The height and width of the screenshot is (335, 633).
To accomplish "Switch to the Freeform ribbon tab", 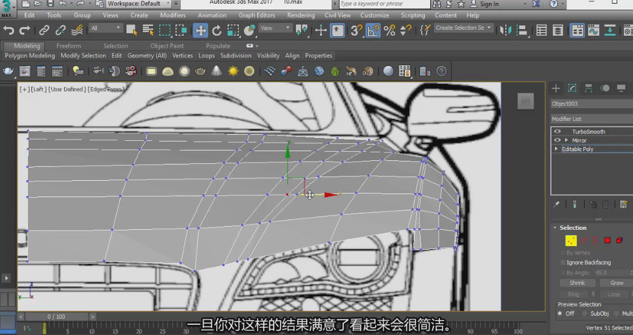I will 68,46.
